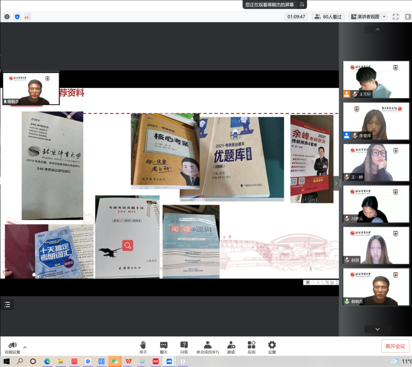Click the red image search icon on slide
412x367 pixels.
click(128, 246)
